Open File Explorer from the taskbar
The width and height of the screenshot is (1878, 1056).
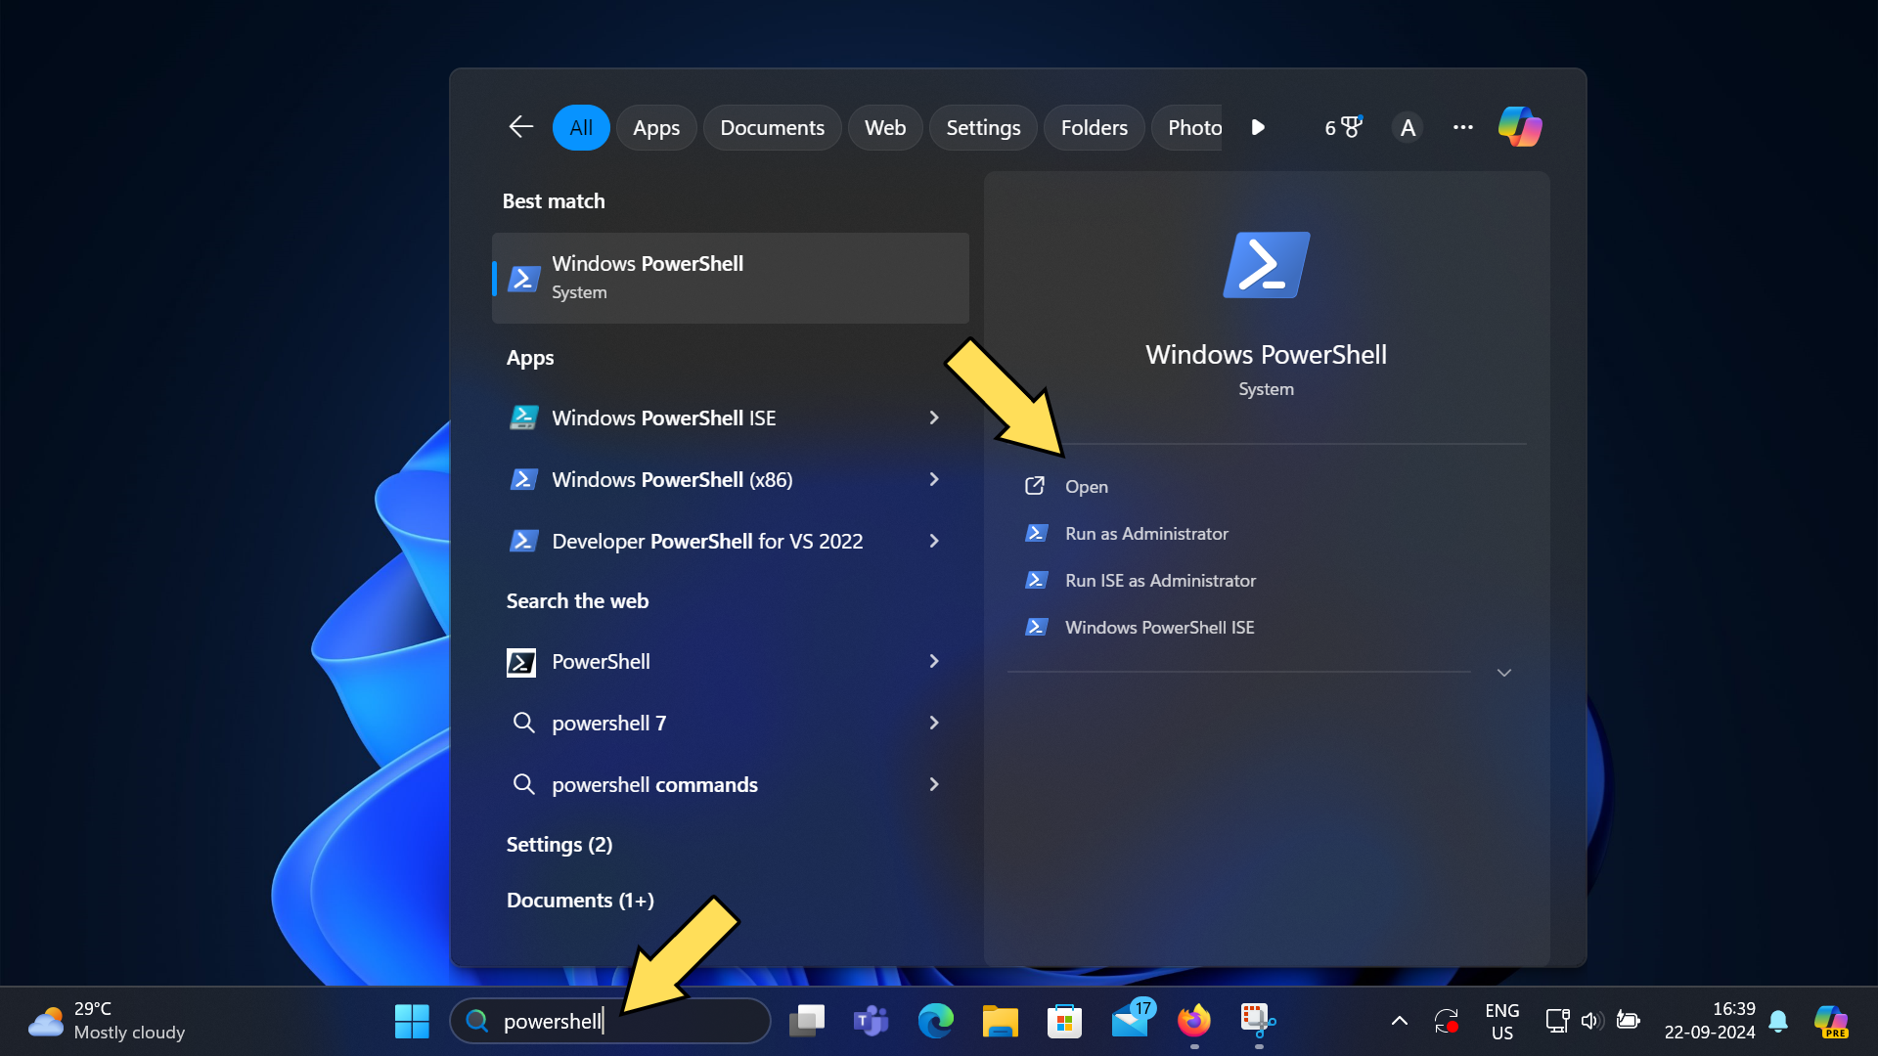(x=1000, y=1021)
